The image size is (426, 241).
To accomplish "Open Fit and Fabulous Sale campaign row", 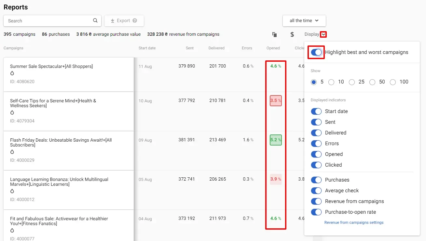I will pos(69,225).
